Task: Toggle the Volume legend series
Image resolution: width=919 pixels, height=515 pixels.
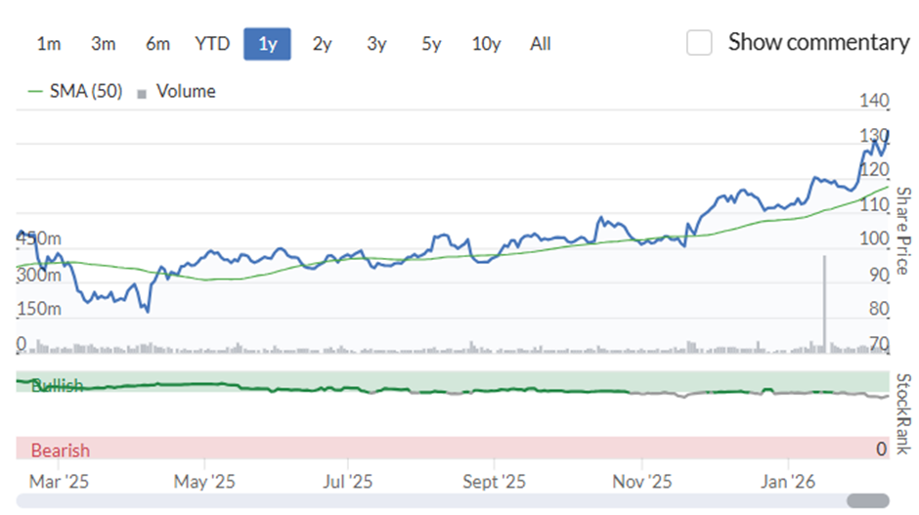Action: tap(176, 92)
